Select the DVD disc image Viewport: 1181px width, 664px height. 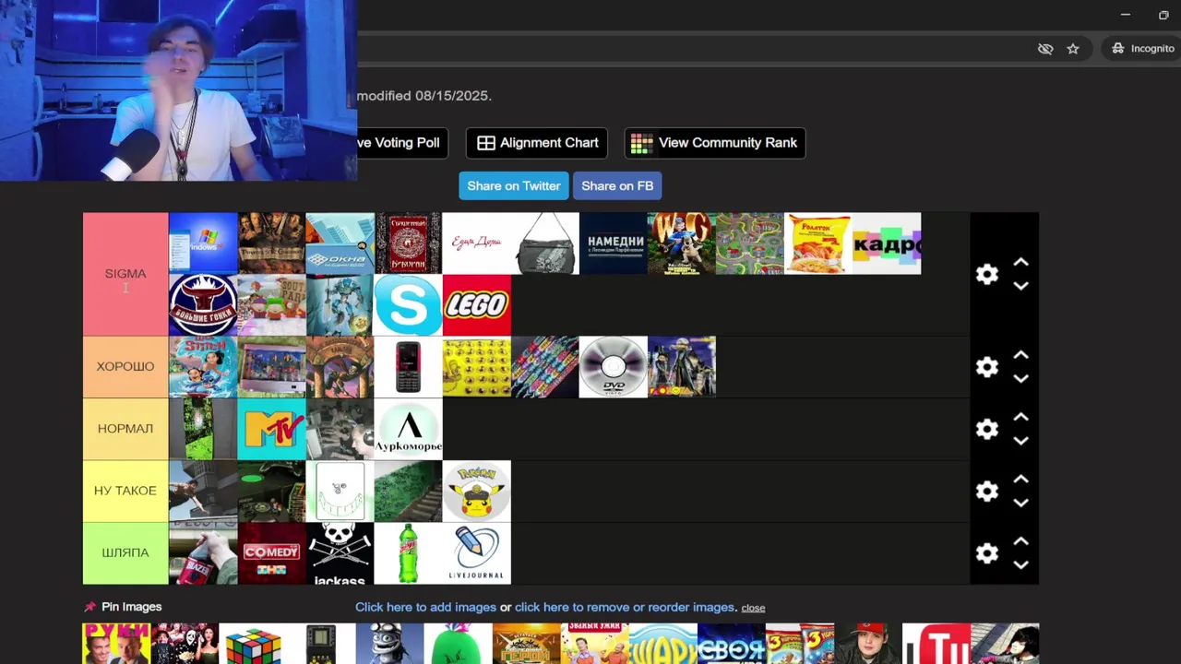tap(613, 367)
